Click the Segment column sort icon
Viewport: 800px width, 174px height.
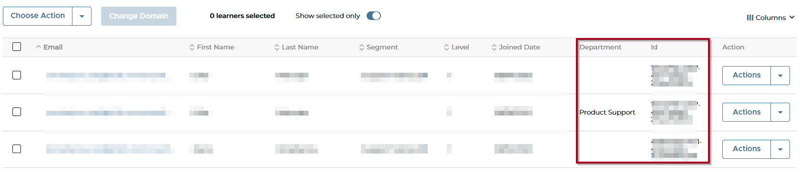click(x=361, y=47)
